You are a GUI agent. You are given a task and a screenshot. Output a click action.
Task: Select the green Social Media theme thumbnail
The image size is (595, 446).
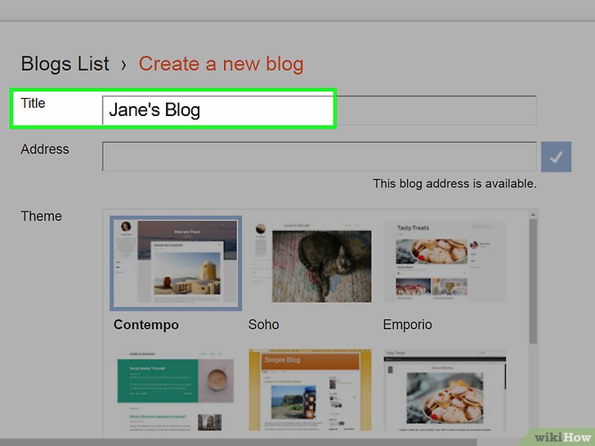[176, 392]
